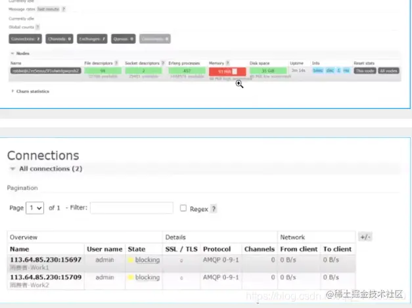The width and height of the screenshot is (412, 308).
Task: Click the Uptime value in Nodes row
Action: (x=298, y=71)
